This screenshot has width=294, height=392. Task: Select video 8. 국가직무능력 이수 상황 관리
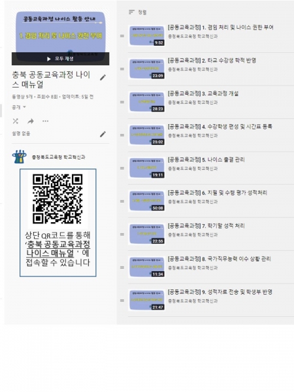click(220, 259)
